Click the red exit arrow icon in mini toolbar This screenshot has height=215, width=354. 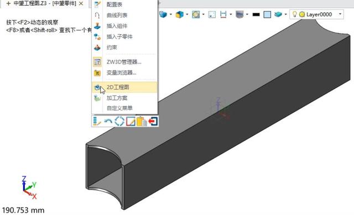click(x=153, y=121)
